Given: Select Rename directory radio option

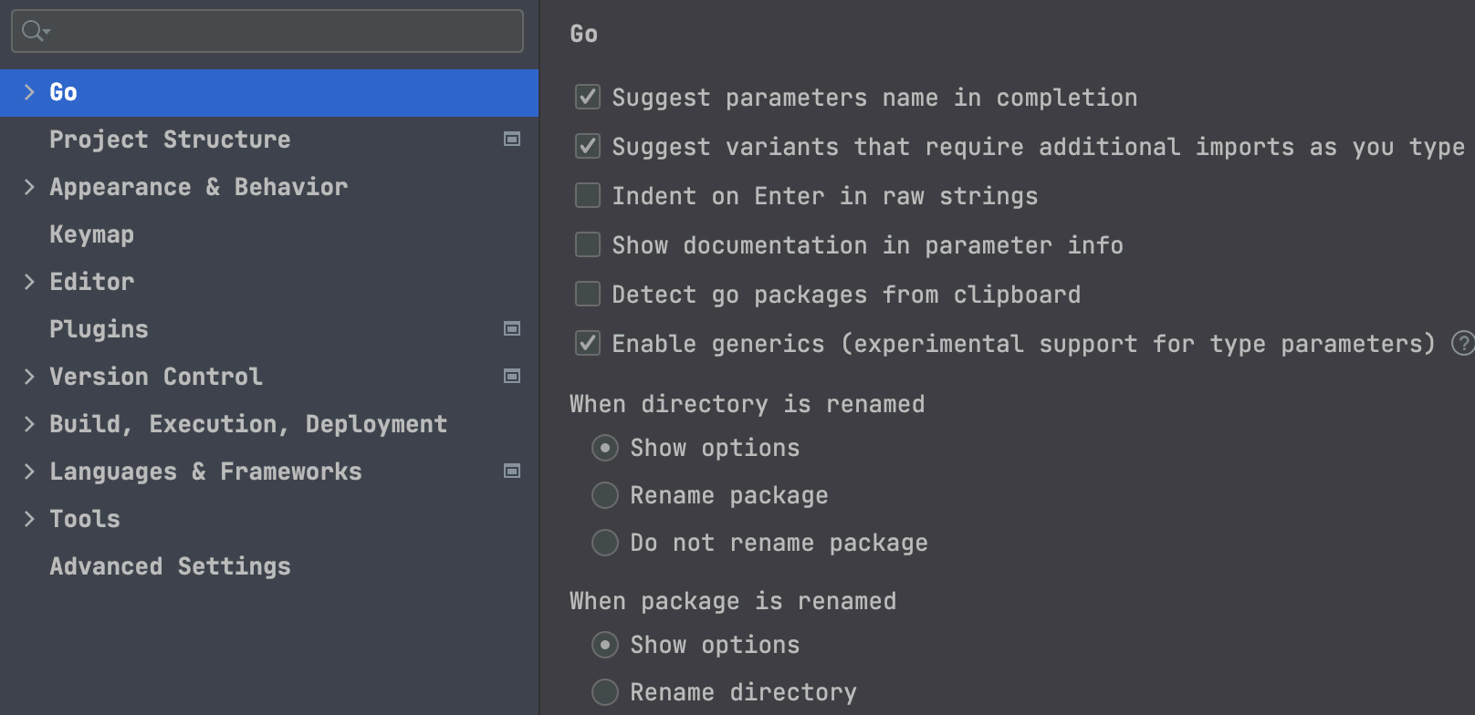Looking at the screenshot, I should click(604, 692).
